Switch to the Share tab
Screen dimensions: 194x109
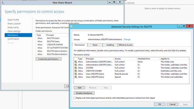coord(95,45)
